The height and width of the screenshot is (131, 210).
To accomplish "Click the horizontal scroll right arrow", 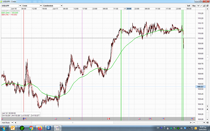I will tap(191, 123).
